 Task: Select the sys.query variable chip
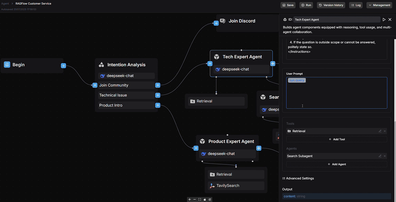coord(297,80)
